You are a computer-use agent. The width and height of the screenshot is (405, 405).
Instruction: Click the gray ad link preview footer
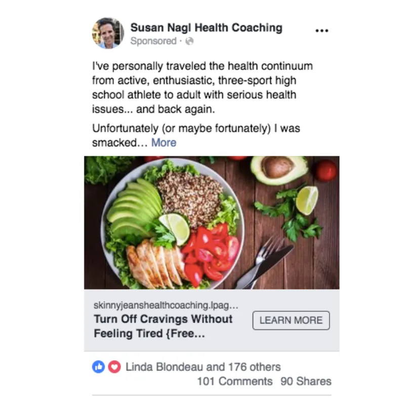(212, 320)
